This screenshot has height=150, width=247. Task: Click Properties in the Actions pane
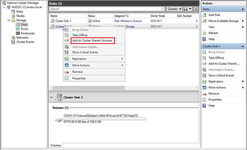click(x=215, y=100)
